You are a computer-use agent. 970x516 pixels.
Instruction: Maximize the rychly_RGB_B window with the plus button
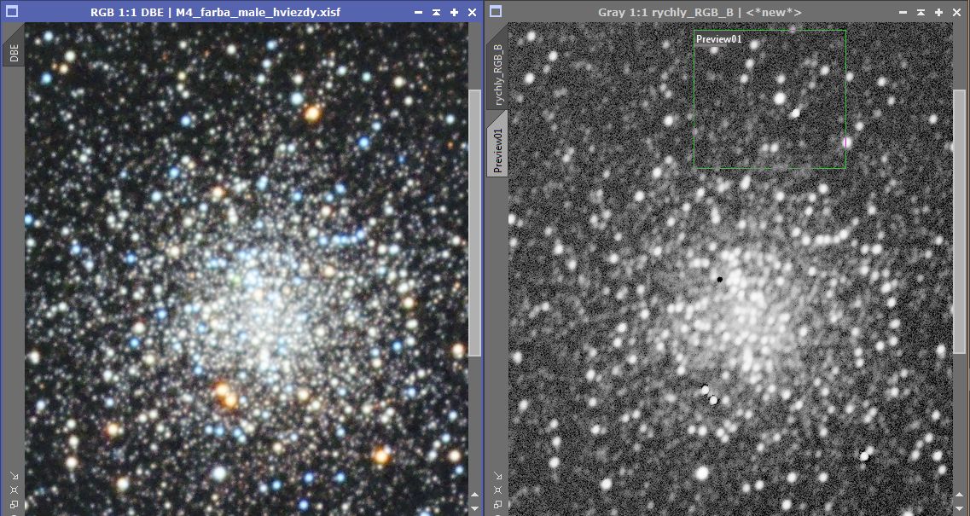point(939,13)
